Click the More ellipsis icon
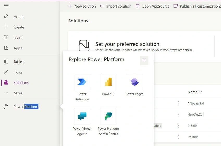The height and width of the screenshot is (146, 221). pyautogui.click(x=6, y=93)
